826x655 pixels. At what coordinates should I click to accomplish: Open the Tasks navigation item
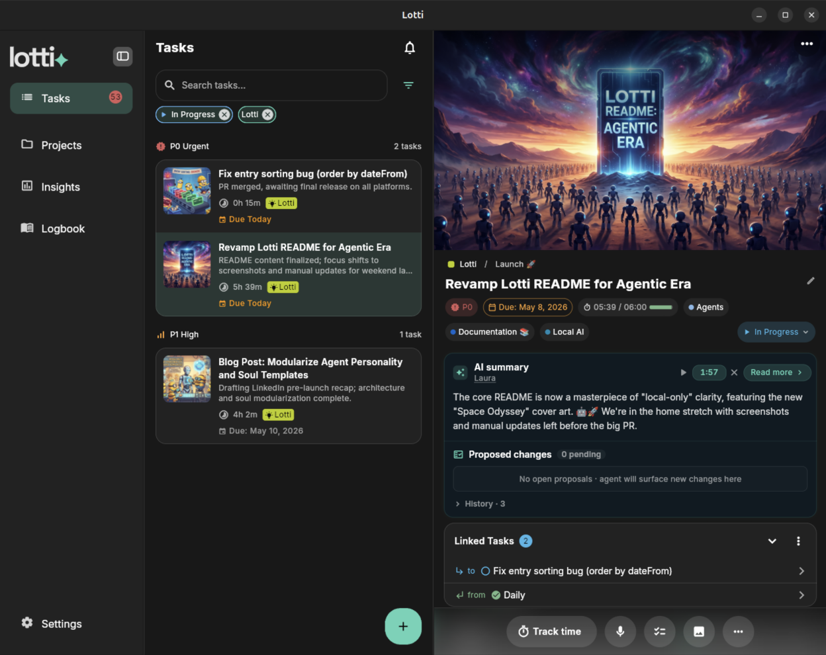[x=71, y=98]
